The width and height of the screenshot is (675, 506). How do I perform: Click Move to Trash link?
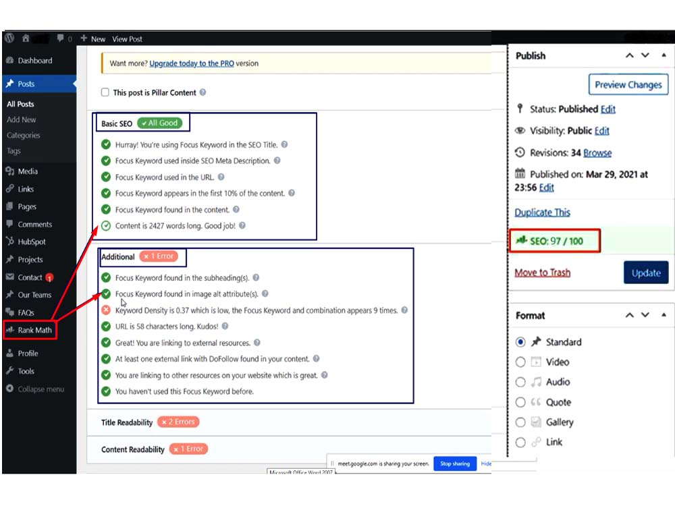543,273
